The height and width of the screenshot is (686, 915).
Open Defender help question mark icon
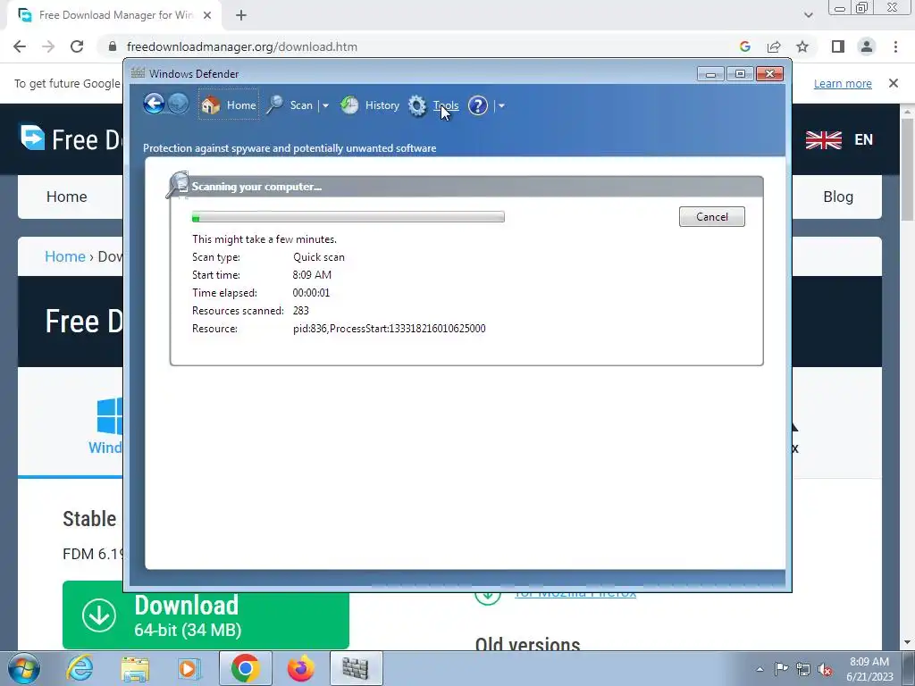tap(478, 105)
